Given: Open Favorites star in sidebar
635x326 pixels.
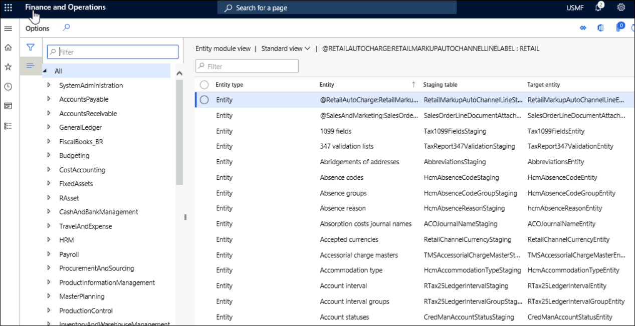Looking at the screenshot, I should coord(8,67).
